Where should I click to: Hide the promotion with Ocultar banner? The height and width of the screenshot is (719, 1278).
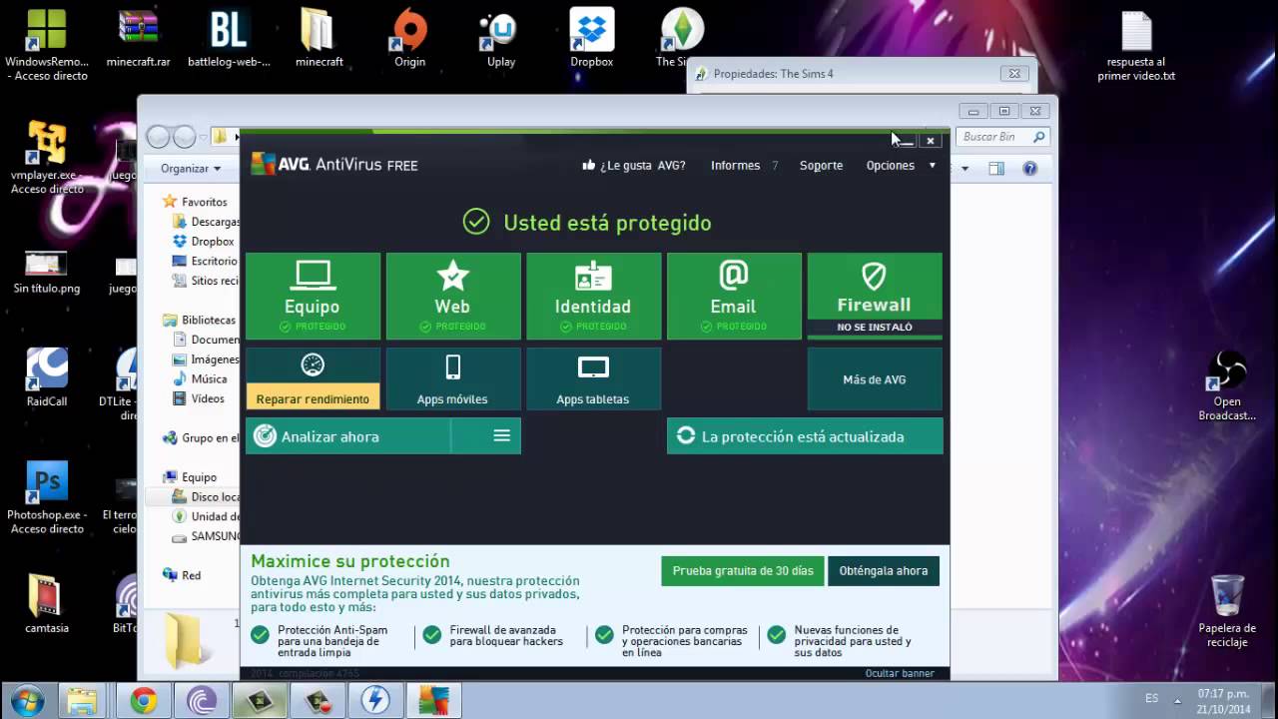click(899, 673)
